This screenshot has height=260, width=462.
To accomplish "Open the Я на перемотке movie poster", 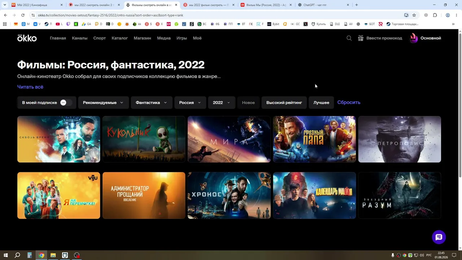I will (58, 195).
